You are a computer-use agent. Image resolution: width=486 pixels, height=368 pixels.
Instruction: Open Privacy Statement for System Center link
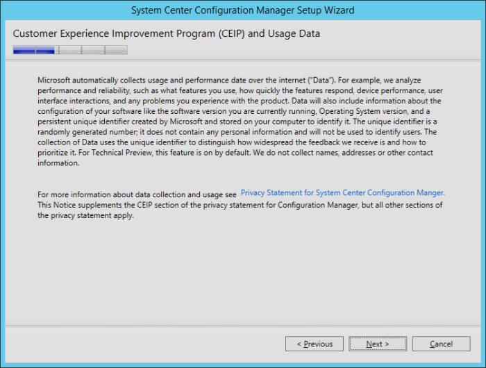click(x=343, y=193)
